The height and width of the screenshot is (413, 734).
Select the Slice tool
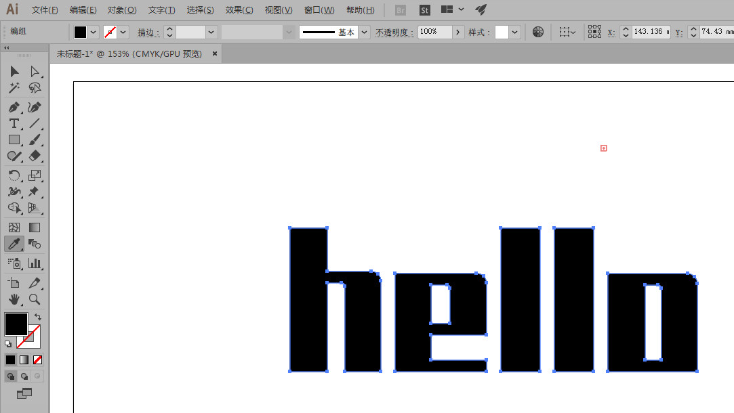pos(35,283)
